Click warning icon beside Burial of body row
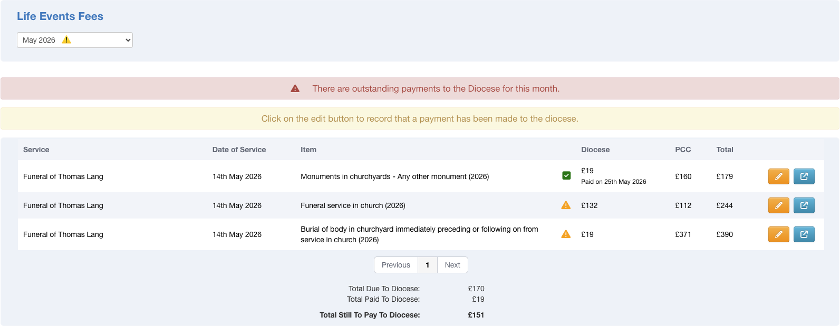Screen dimensions: 840x327 point(566,234)
